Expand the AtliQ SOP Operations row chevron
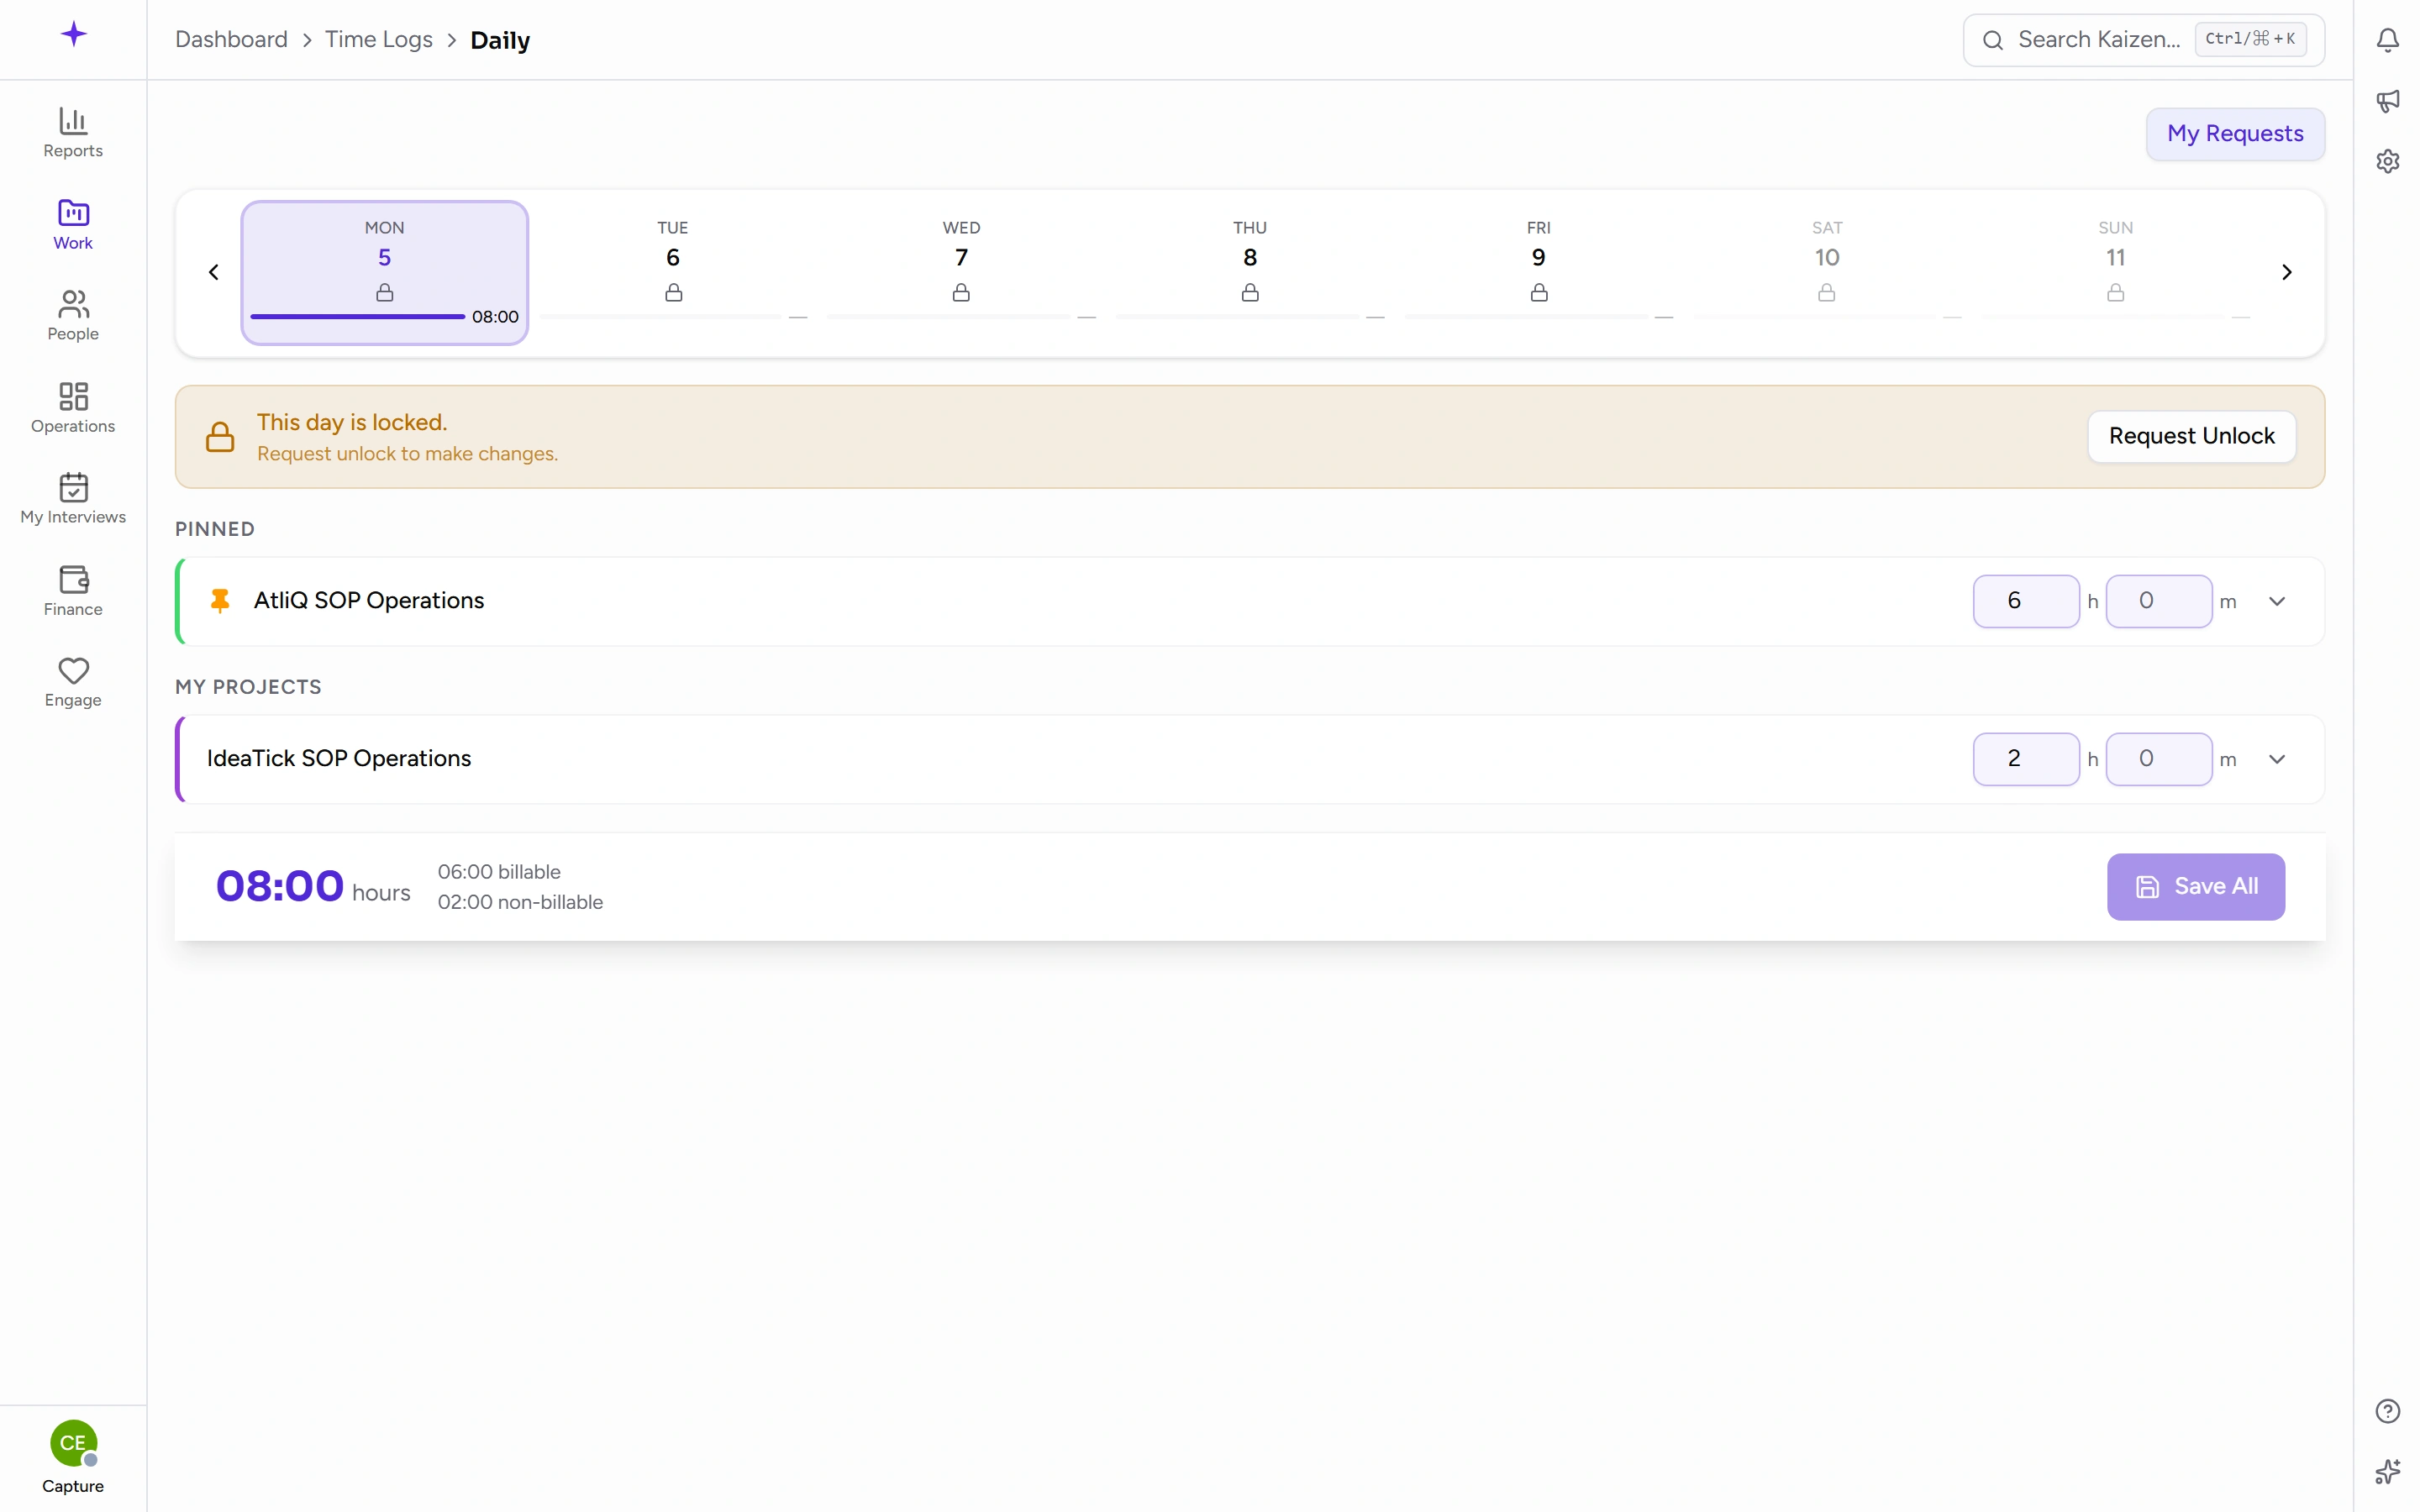Viewport: 2420px width, 1512px height. pos(2277,601)
